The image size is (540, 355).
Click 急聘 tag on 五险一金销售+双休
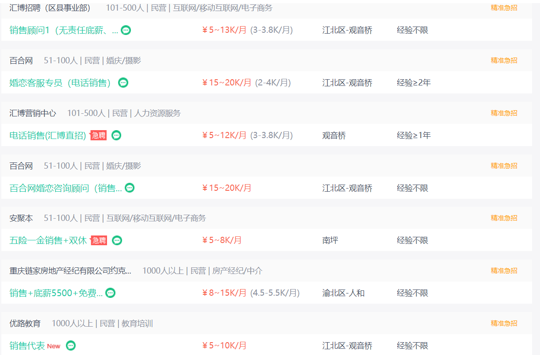click(x=99, y=240)
